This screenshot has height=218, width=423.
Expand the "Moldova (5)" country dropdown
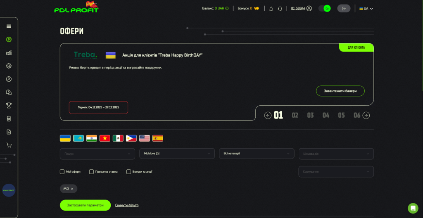[177, 154]
